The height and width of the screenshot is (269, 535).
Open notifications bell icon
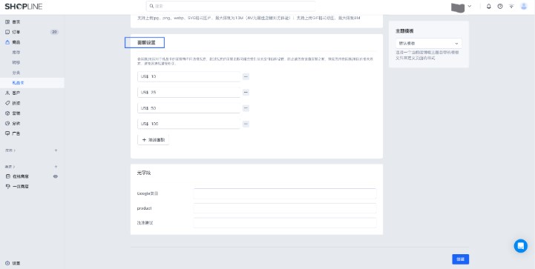click(488, 6)
